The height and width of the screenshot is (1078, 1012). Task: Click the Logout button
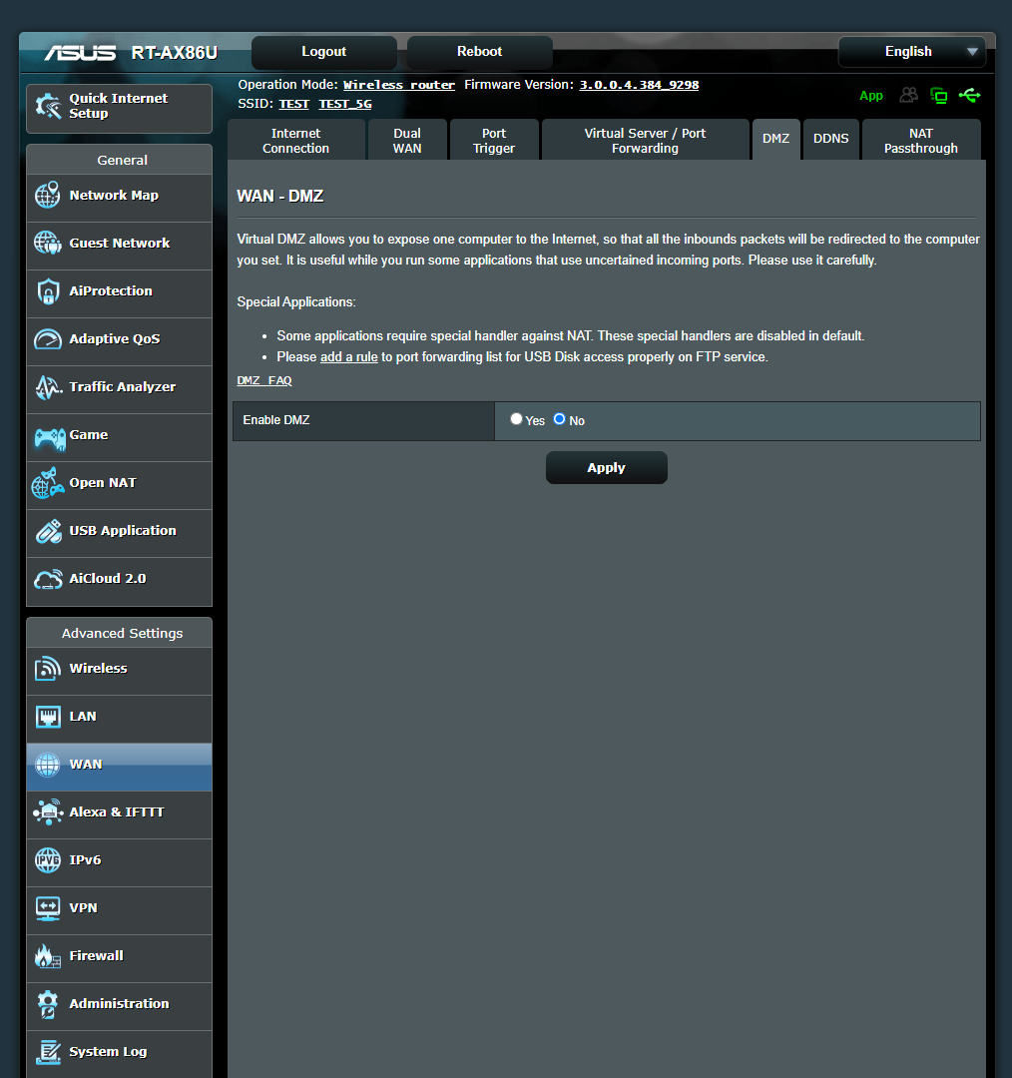pos(323,52)
